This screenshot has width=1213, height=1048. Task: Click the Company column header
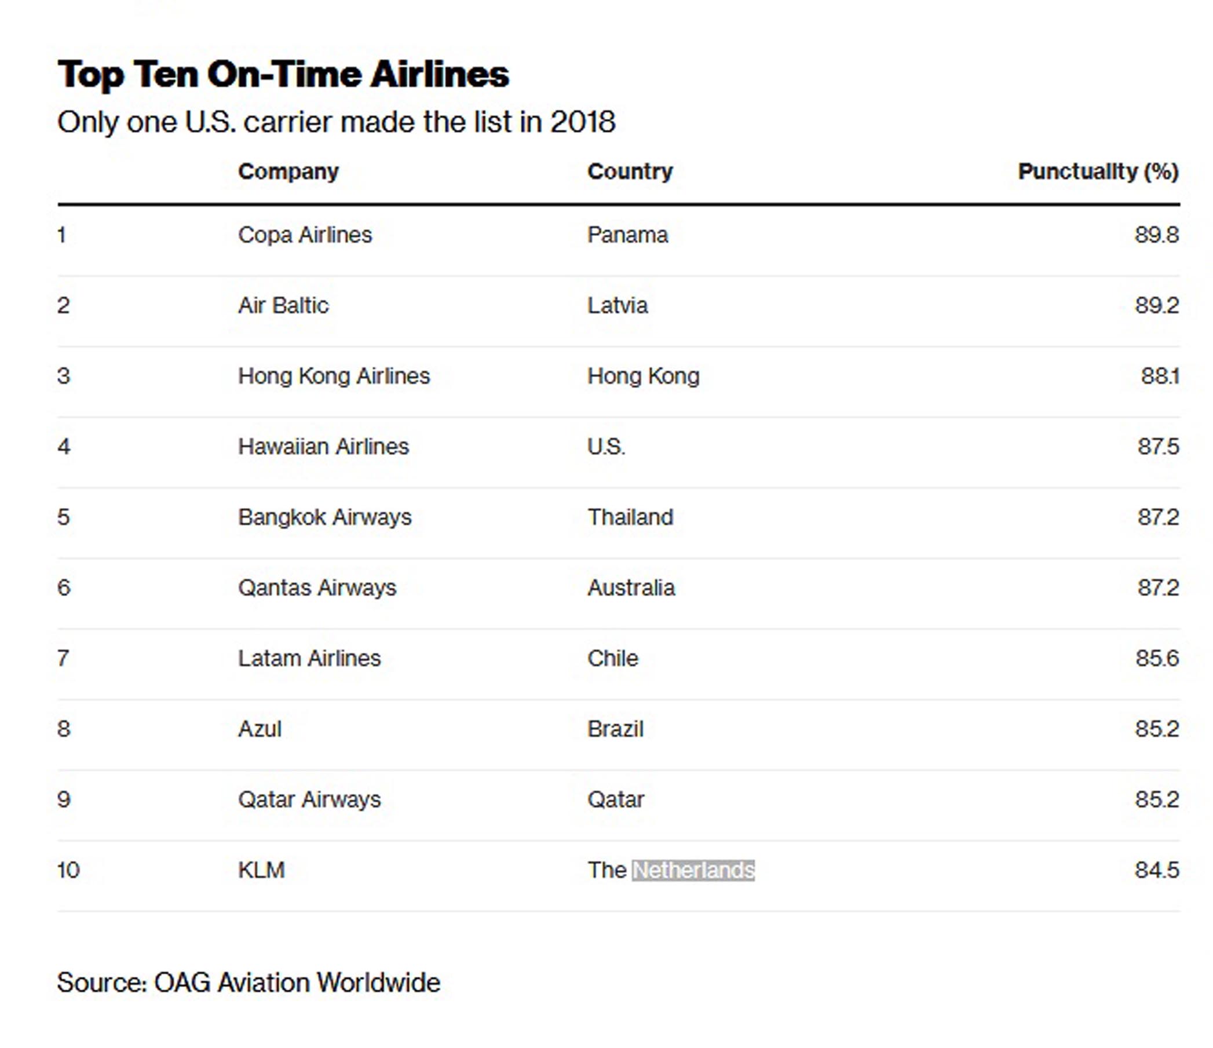tap(288, 172)
